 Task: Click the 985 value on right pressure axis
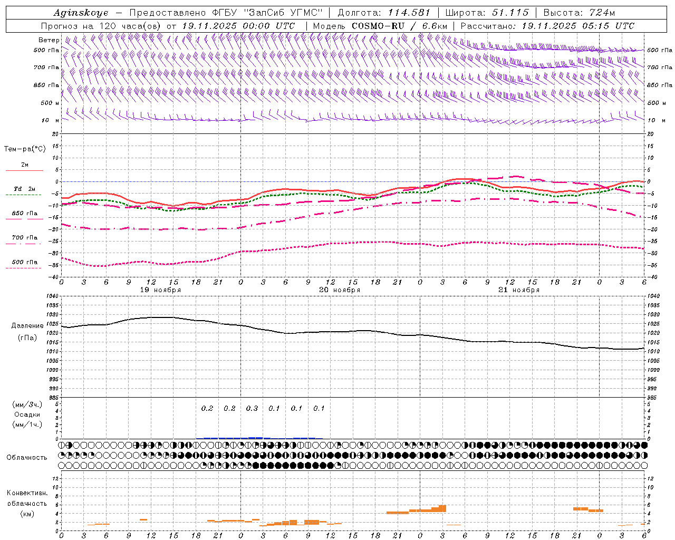coord(652,397)
